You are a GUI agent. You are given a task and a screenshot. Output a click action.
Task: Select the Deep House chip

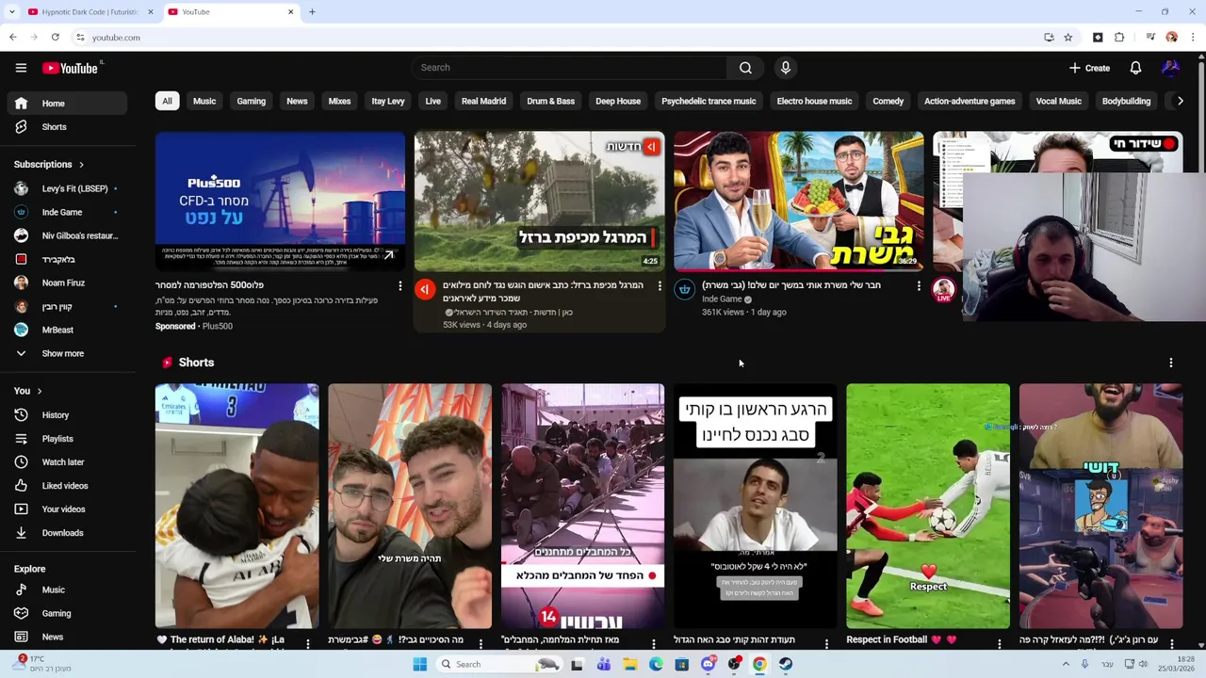(618, 101)
